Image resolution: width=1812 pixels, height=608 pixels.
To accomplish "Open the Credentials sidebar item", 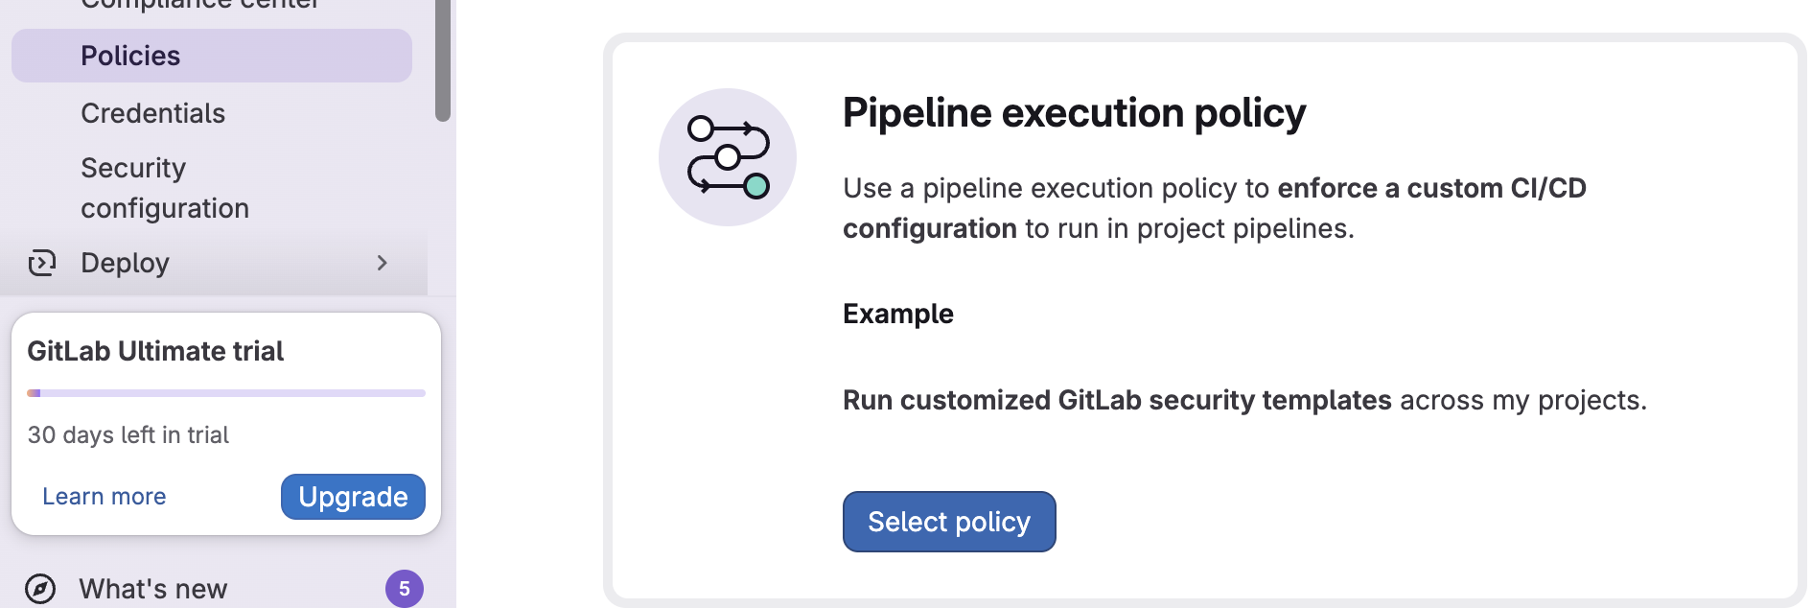I will click(x=152, y=112).
